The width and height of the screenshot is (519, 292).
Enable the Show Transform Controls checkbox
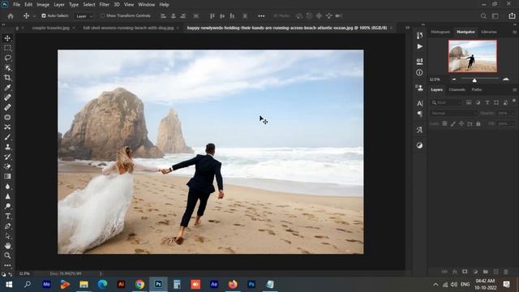pyautogui.click(x=103, y=15)
